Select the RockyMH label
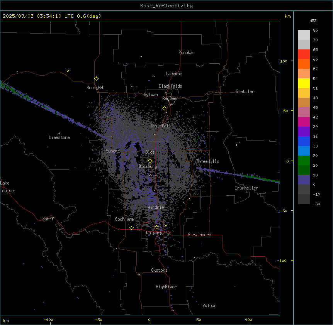Screen dimensions: 333x325 (95, 88)
